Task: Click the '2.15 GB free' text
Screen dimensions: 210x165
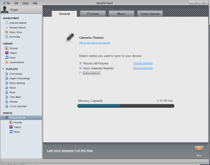Action: [165, 101]
